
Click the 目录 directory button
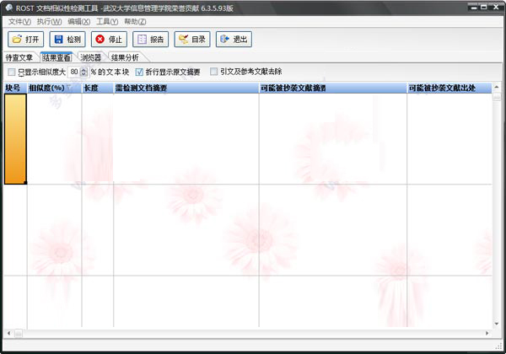click(x=192, y=40)
